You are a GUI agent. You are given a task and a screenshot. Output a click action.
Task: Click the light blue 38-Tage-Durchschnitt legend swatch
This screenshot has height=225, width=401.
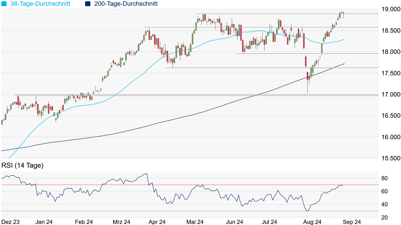4,4
